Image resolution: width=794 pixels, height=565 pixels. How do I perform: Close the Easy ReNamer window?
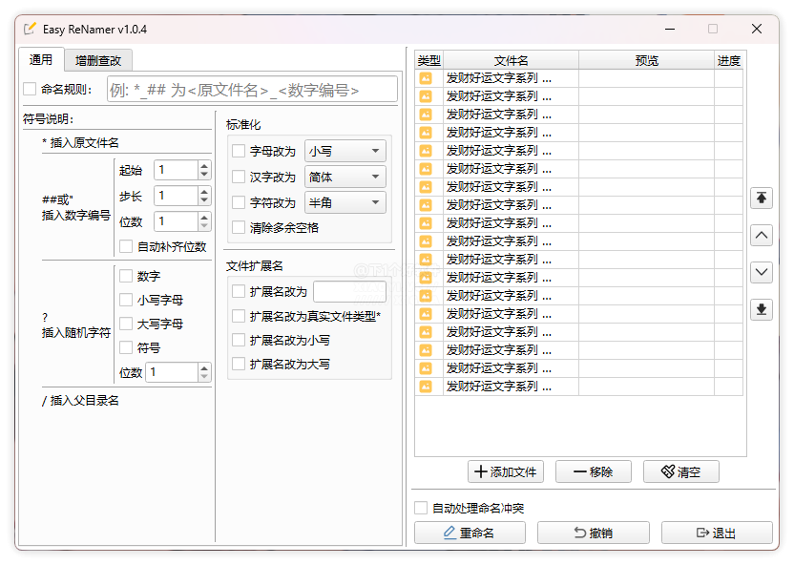757,29
